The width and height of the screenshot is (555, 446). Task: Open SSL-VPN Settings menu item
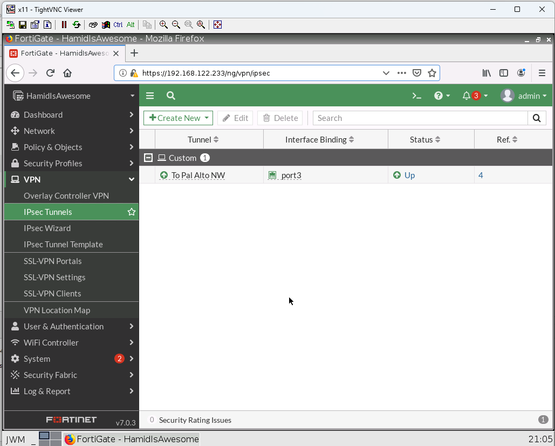54,277
